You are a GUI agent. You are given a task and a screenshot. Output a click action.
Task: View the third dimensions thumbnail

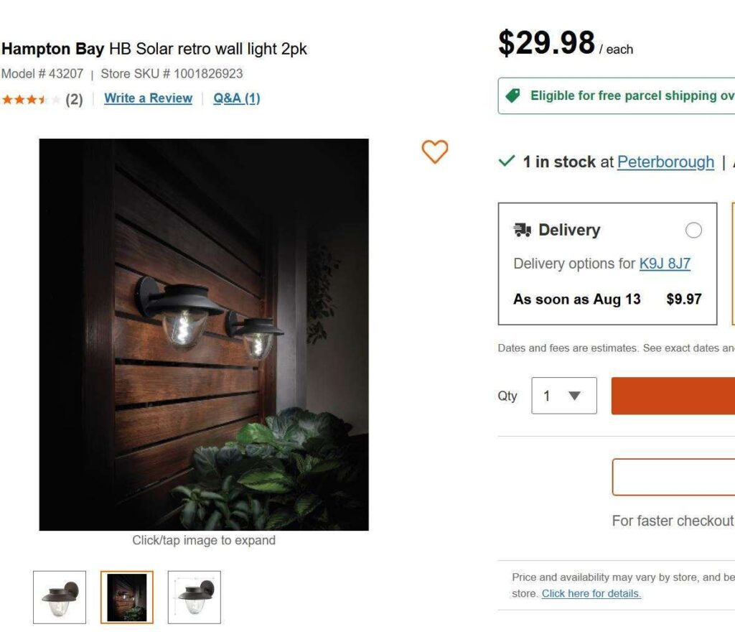(x=195, y=597)
